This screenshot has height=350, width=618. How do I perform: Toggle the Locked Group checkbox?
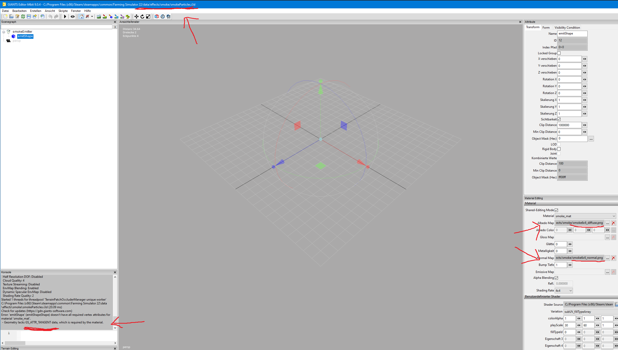tap(559, 53)
